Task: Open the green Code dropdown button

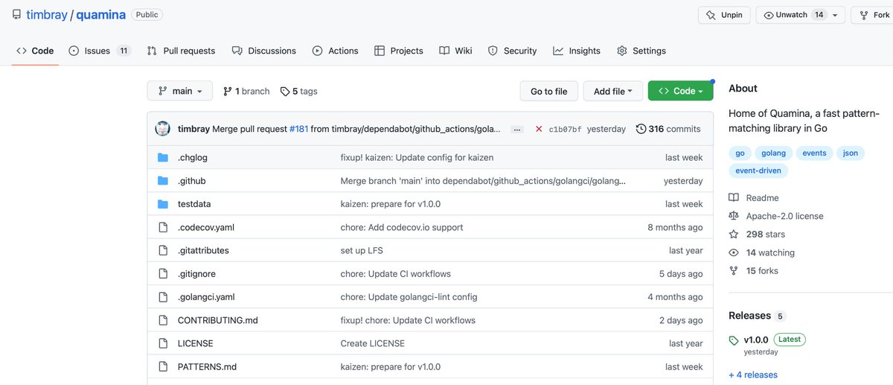Action: point(680,91)
